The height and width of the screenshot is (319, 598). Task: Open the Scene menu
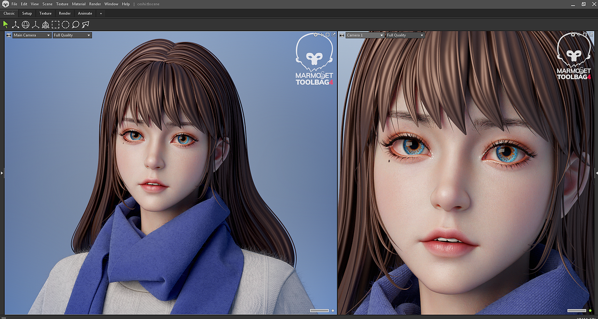(x=48, y=4)
